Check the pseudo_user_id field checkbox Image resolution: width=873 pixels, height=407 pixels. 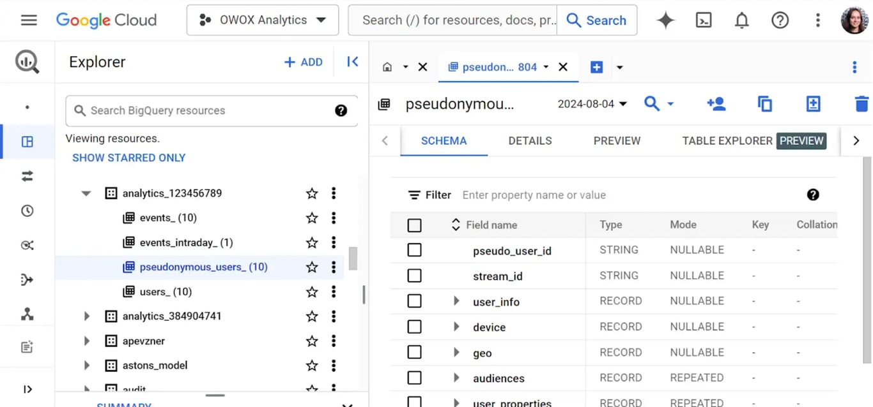tap(414, 250)
